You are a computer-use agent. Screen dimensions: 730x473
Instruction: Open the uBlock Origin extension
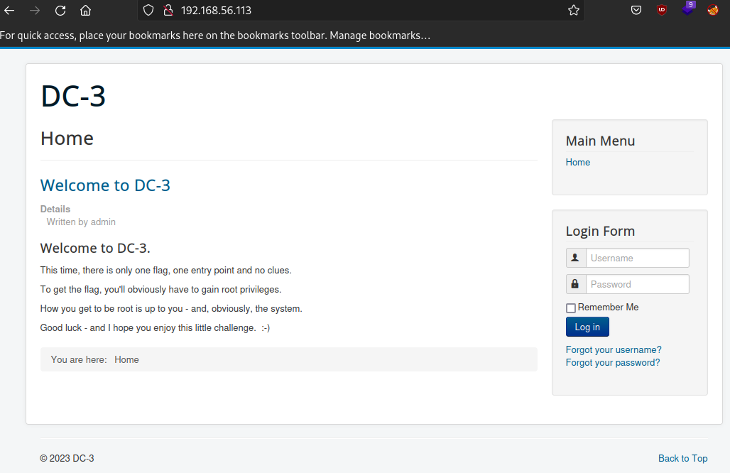point(661,10)
